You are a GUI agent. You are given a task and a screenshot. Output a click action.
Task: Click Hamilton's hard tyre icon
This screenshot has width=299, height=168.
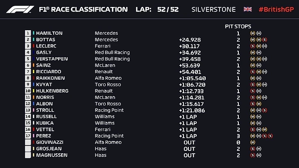click(x=259, y=33)
